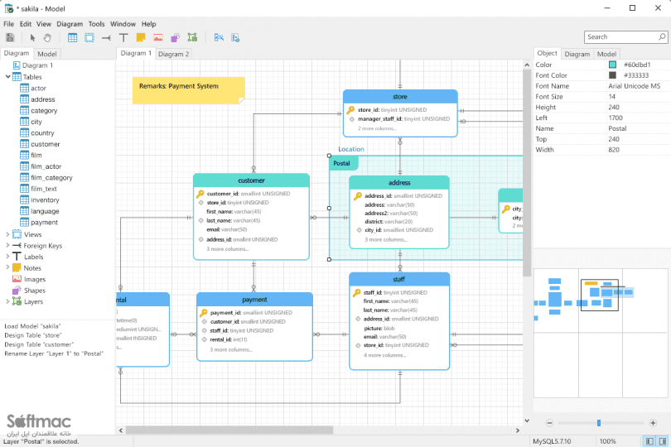Screen dimensions: 671x447
Task: Expand the Notes tree node
Action: pyautogui.click(x=7, y=267)
